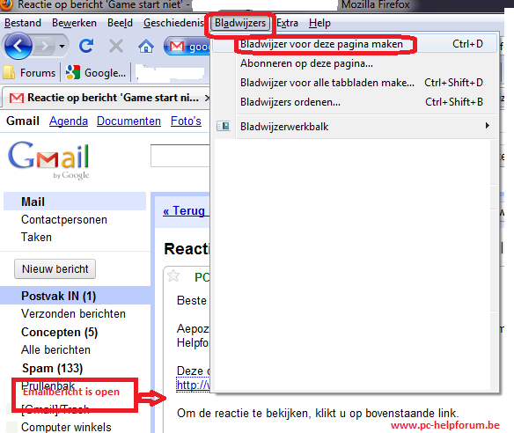514x433 pixels.
Task: Open the Documenten link
Action: point(128,121)
